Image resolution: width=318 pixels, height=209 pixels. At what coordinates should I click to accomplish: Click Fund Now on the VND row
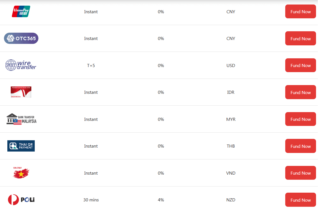point(300,173)
